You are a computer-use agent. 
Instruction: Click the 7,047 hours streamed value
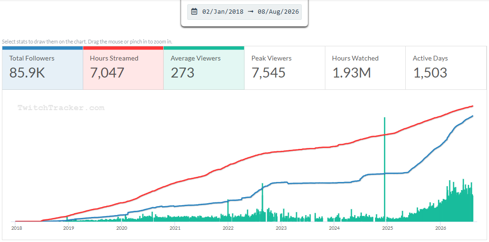click(107, 73)
